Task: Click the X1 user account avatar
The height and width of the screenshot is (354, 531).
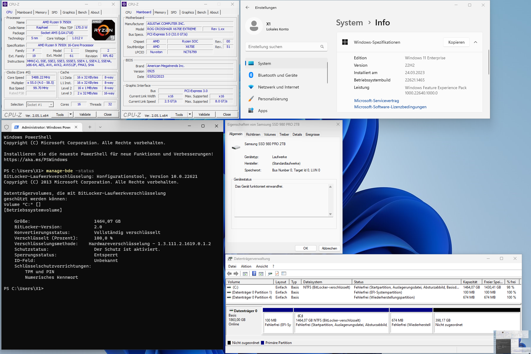Action: click(254, 26)
